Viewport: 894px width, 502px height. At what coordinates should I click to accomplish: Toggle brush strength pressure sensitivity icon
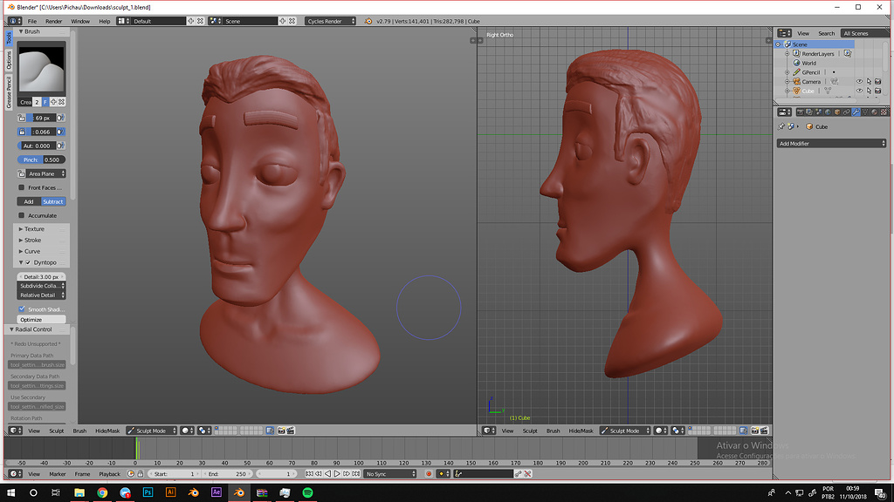(x=61, y=132)
